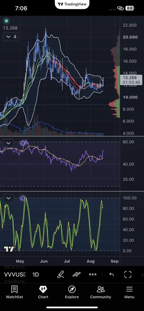Open the Watchlist tab
Image resolution: width=144 pixels, height=311 pixels.
tap(14, 292)
